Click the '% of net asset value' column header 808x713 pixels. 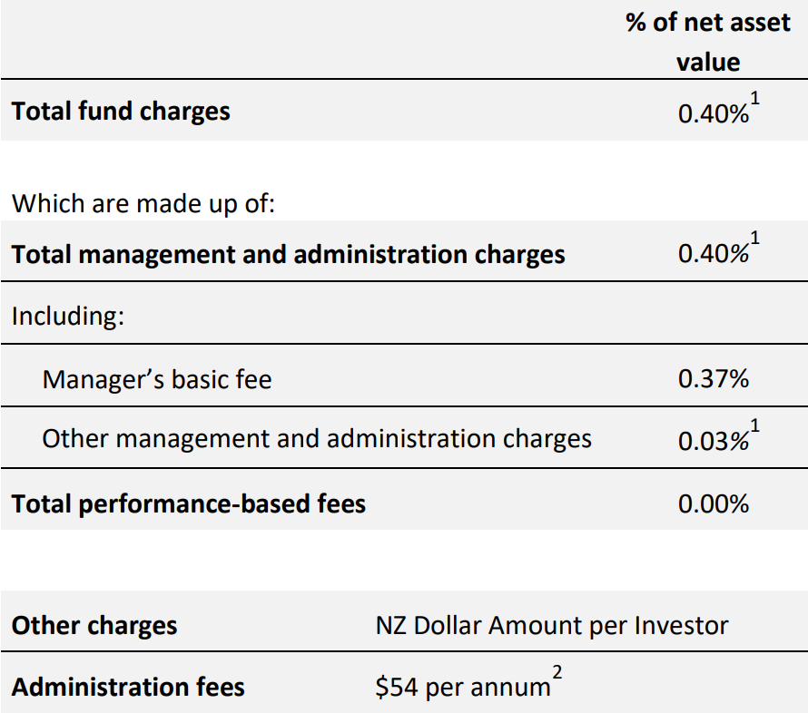707,42
